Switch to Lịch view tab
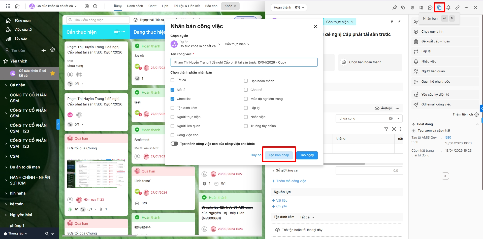The image size is (483, 239). point(165,6)
